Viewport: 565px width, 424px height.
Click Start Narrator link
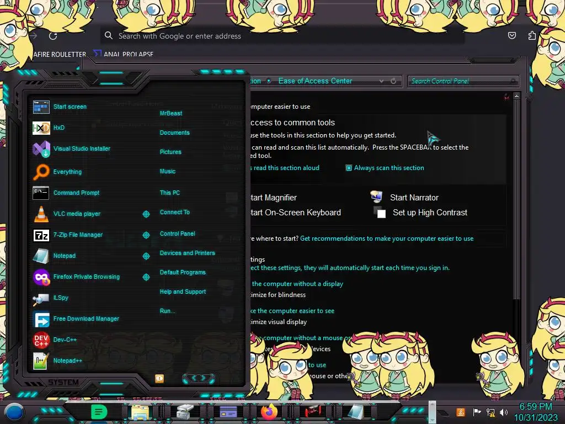pyautogui.click(x=414, y=198)
